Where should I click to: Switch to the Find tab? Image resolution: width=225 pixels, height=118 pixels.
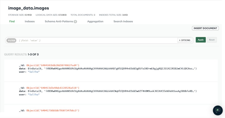tap(12, 21)
